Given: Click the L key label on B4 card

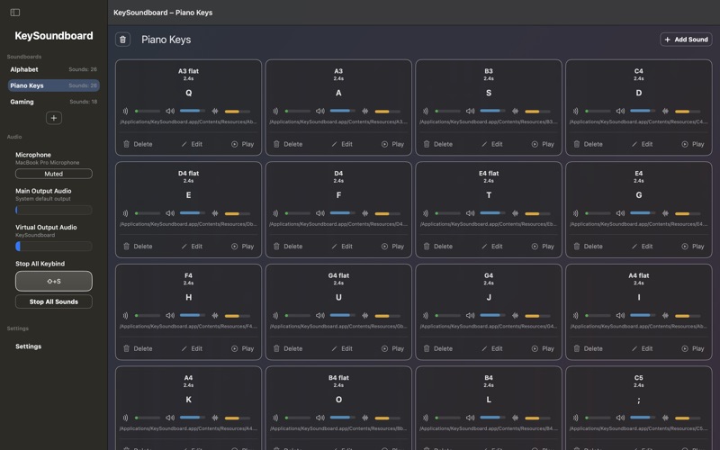Looking at the screenshot, I should coord(489,400).
